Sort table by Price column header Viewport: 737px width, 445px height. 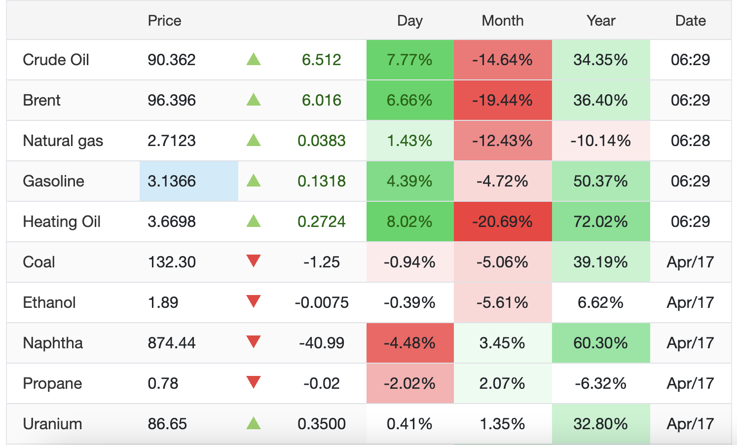[164, 21]
